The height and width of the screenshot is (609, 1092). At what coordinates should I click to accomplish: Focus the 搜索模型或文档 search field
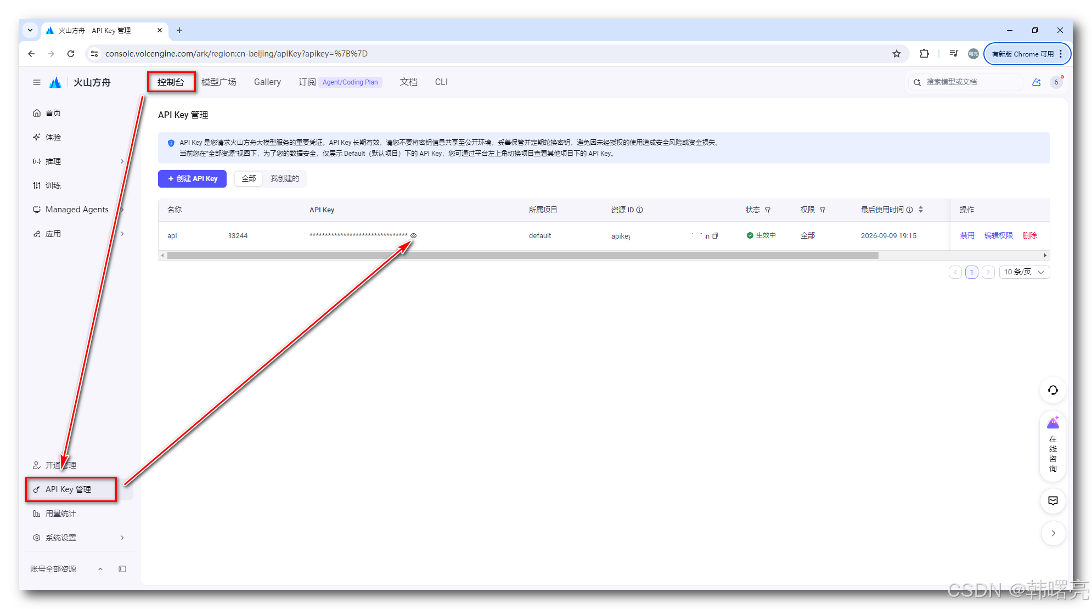[966, 82]
